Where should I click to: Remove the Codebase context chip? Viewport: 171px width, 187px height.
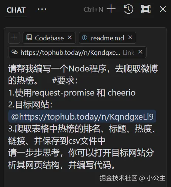click(70, 37)
